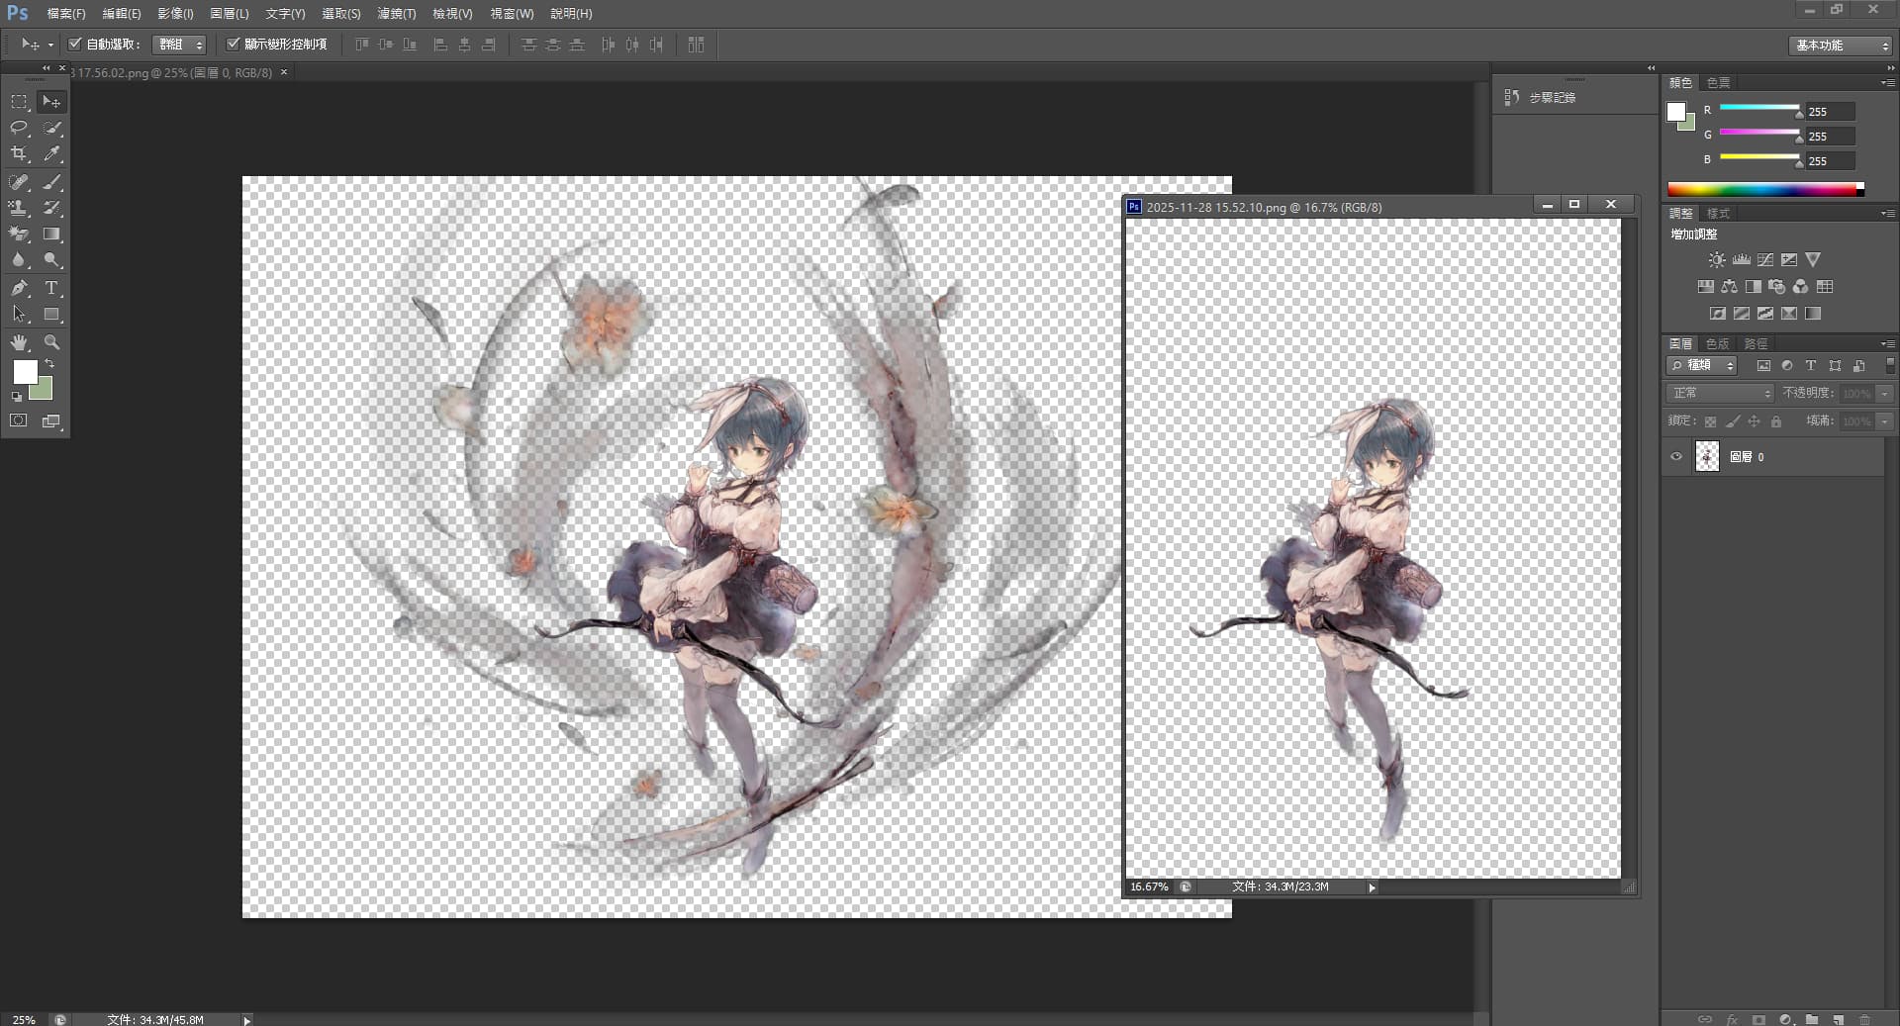Select the Eyedropper tool
The width and height of the screenshot is (1900, 1026).
[52, 154]
